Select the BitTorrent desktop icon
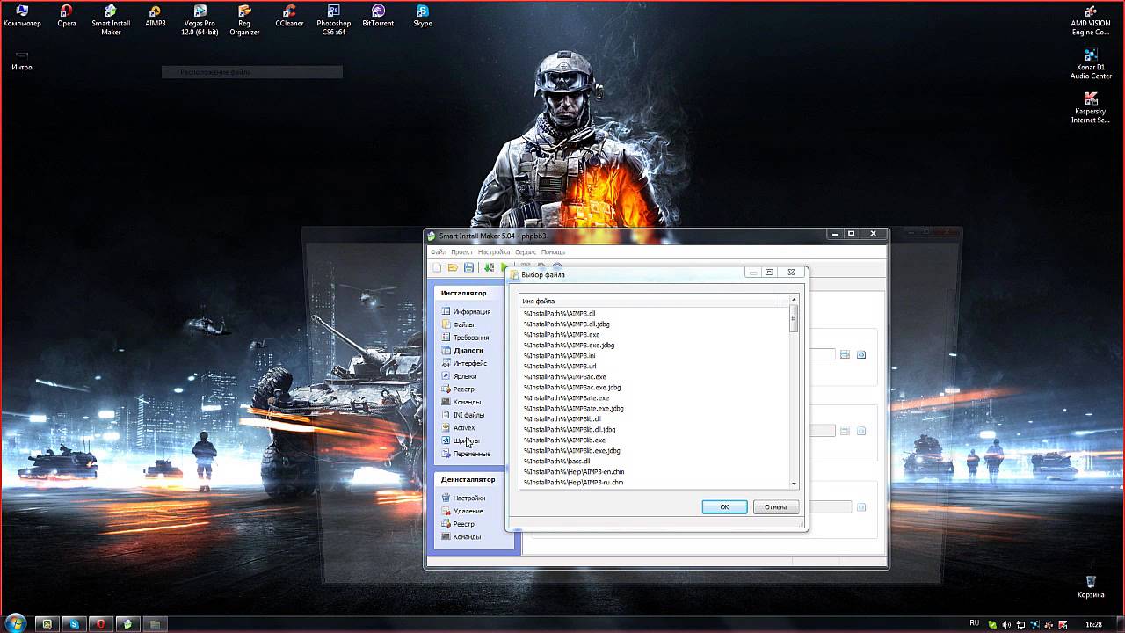1125x633 pixels. 378,15
